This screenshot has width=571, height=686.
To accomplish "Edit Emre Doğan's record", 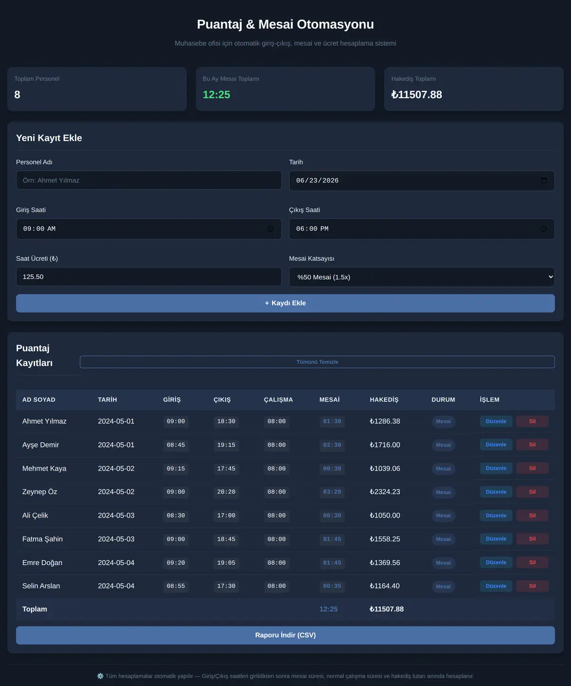I will tap(496, 563).
